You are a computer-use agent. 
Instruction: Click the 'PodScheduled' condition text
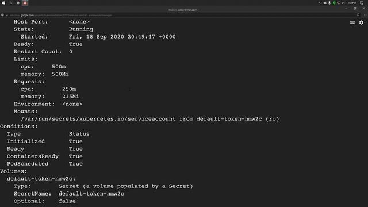pos(28,164)
